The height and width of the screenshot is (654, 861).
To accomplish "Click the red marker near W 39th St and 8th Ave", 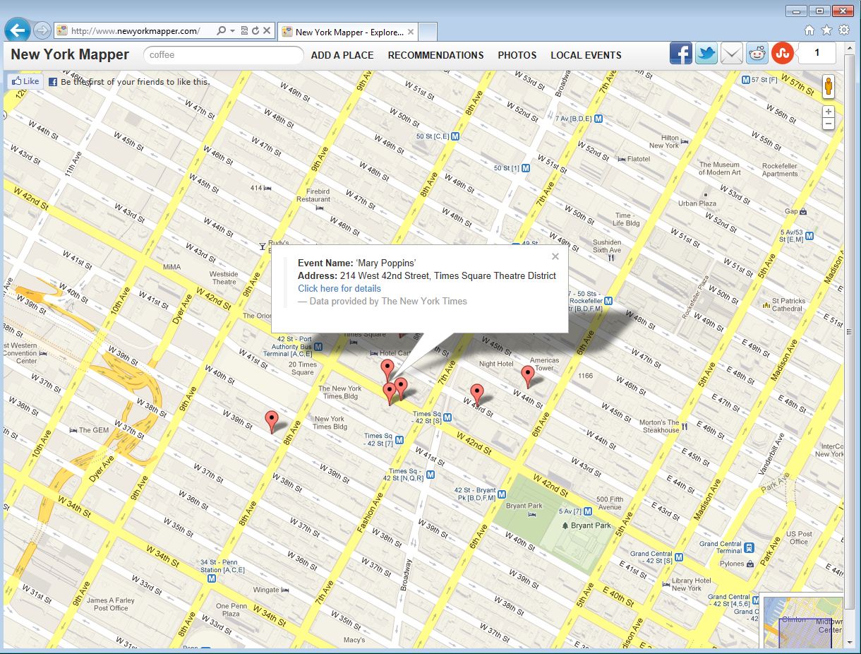I will pyautogui.click(x=272, y=422).
